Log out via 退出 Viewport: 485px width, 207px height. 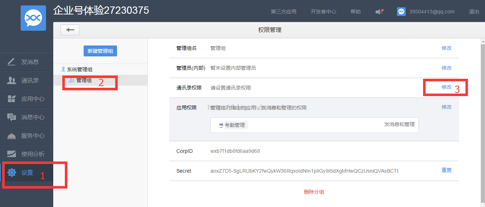pos(474,12)
